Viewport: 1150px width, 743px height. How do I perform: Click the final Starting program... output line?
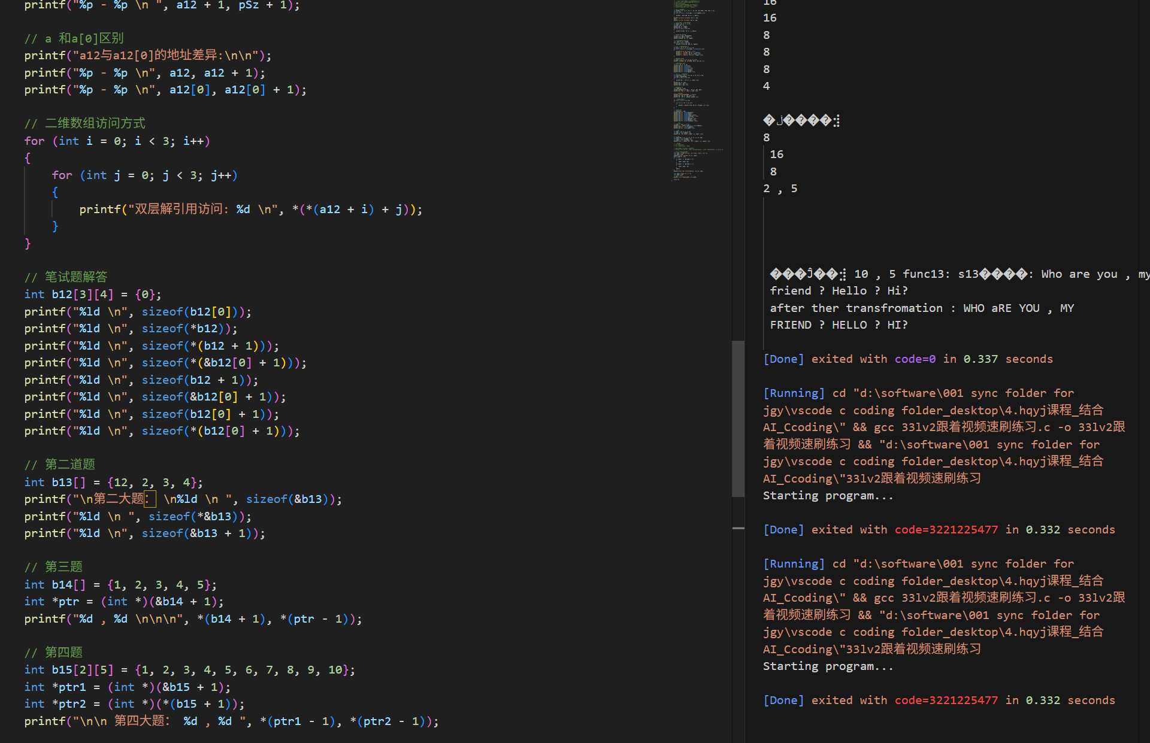pos(828,666)
